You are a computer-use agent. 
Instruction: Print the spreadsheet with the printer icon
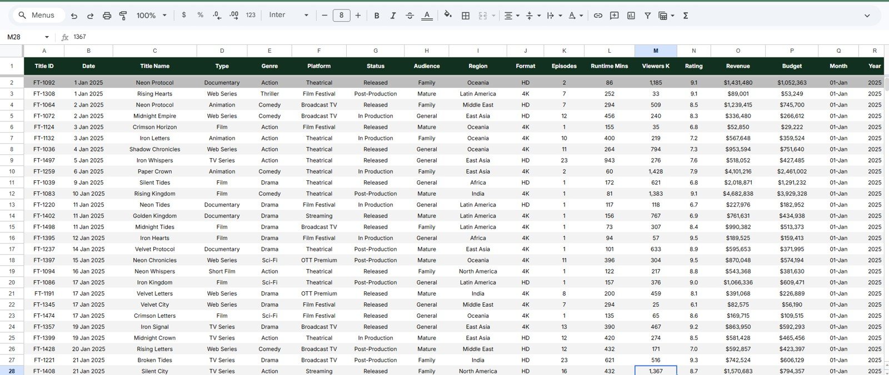pos(107,16)
